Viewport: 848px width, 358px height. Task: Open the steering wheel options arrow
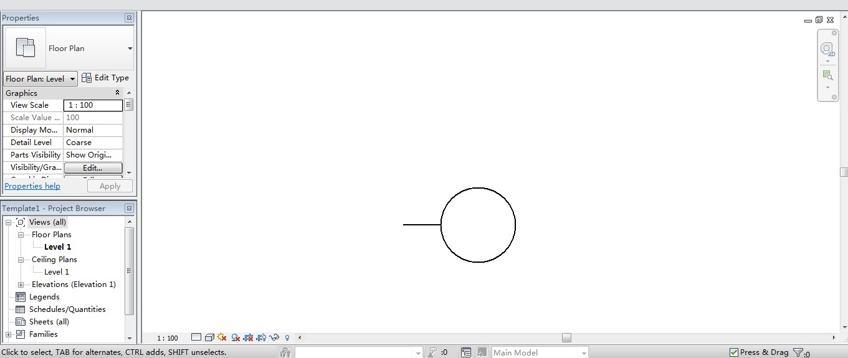[x=827, y=62]
